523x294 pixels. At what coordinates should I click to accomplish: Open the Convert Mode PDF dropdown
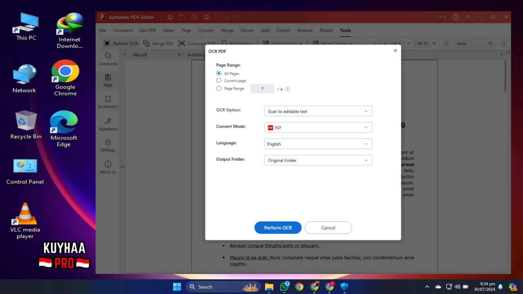[318, 127]
